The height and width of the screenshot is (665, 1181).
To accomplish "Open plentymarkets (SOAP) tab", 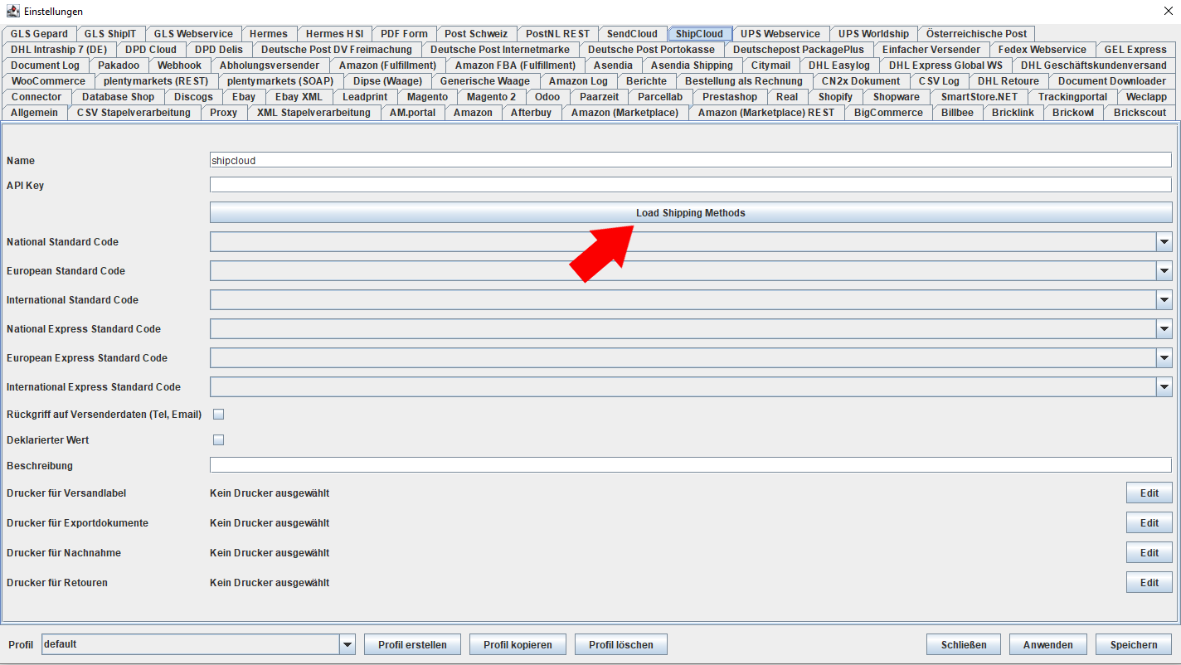I will (x=280, y=81).
